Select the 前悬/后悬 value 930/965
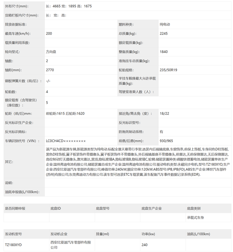Screen dimensions: 233x252 pos(166,141)
